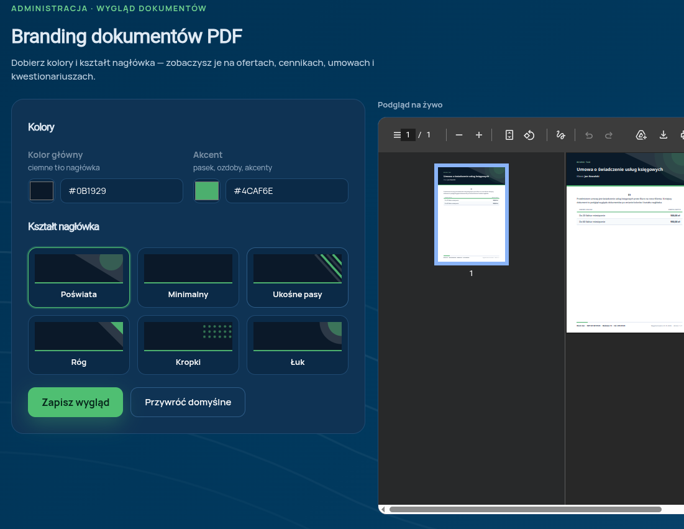Choose the Ukośne pasy header shape

click(298, 278)
